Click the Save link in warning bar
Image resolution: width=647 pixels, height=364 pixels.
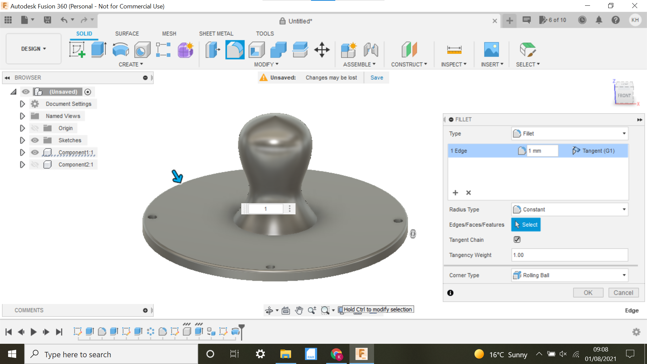(x=376, y=78)
